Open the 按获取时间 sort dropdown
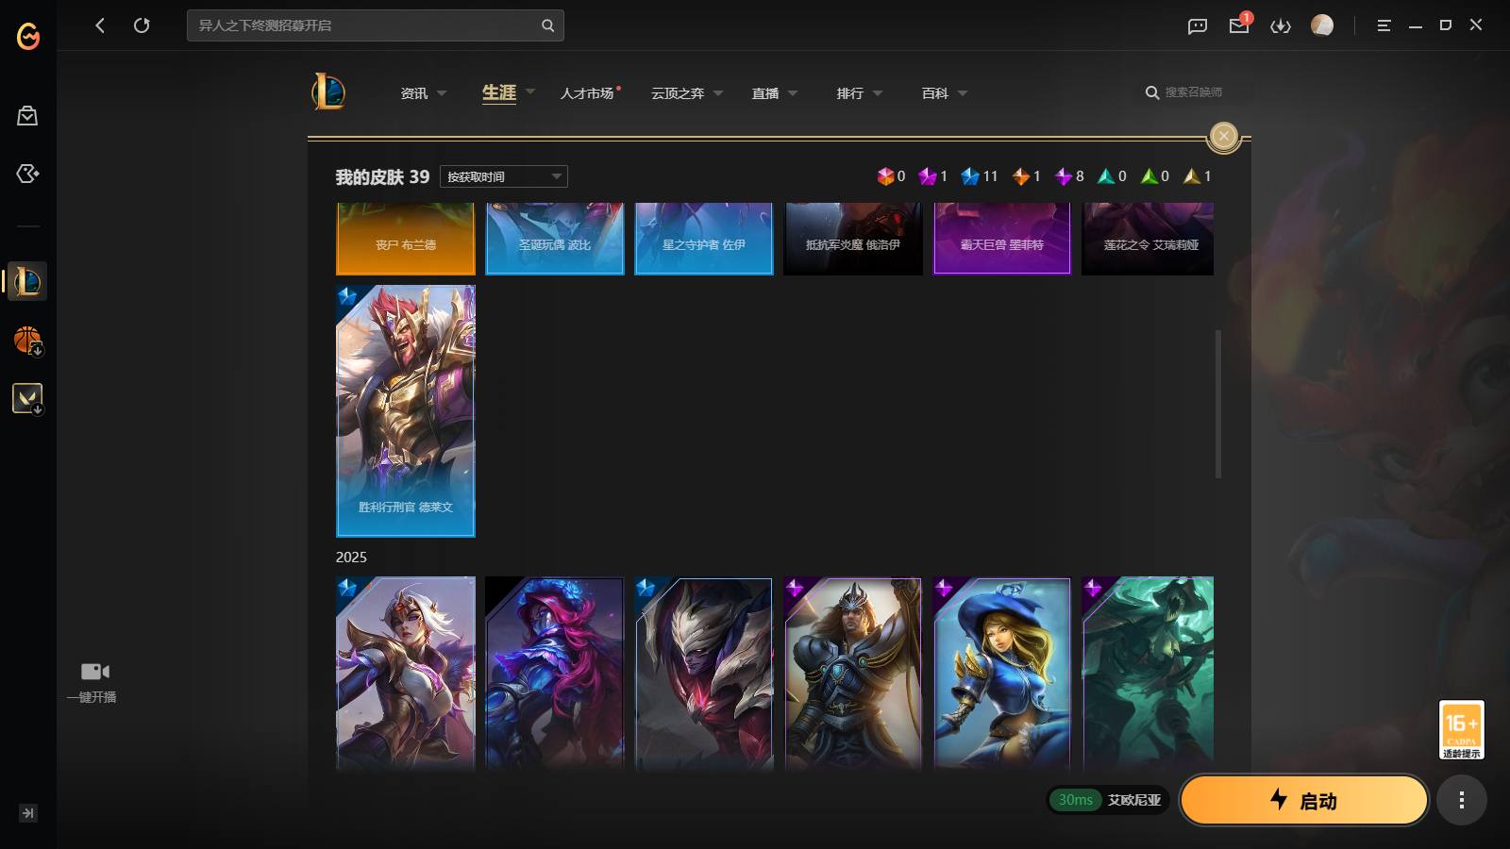Screen dimensions: 1510x849 [x=504, y=176]
